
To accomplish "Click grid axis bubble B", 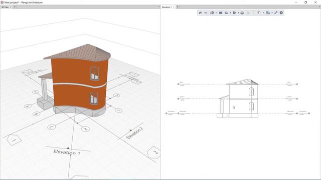I will coord(36,113).
